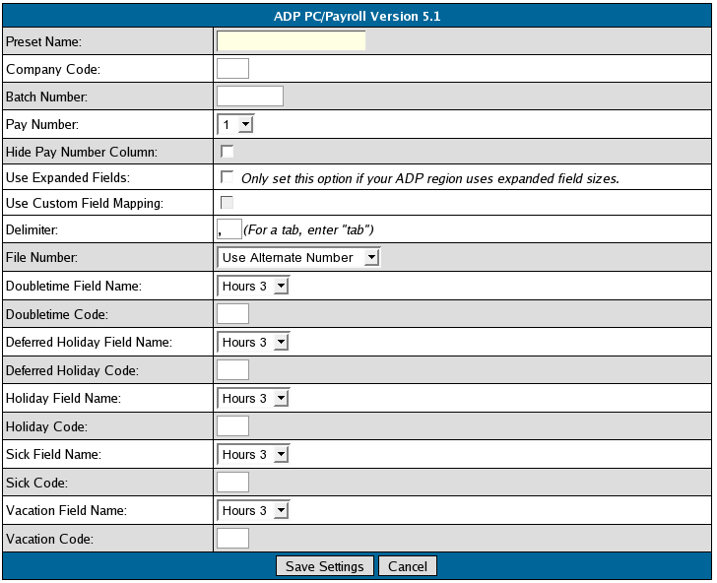This screenshot has height=583, width=717.
Task: Focus the Company Code text box
Action: (232, 69)
